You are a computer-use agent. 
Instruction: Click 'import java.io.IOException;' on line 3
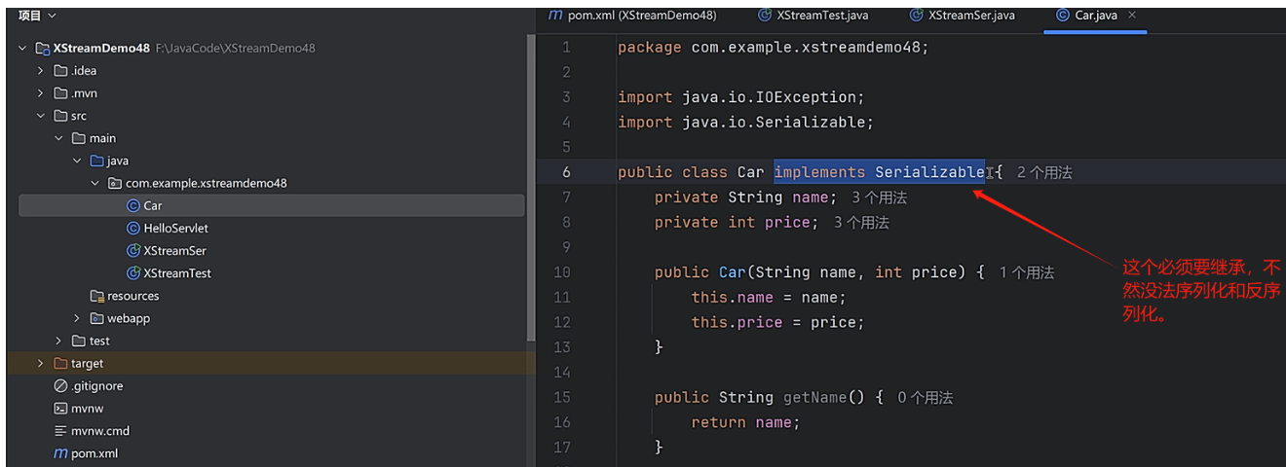pyautogui.click(x=741, y=97)
